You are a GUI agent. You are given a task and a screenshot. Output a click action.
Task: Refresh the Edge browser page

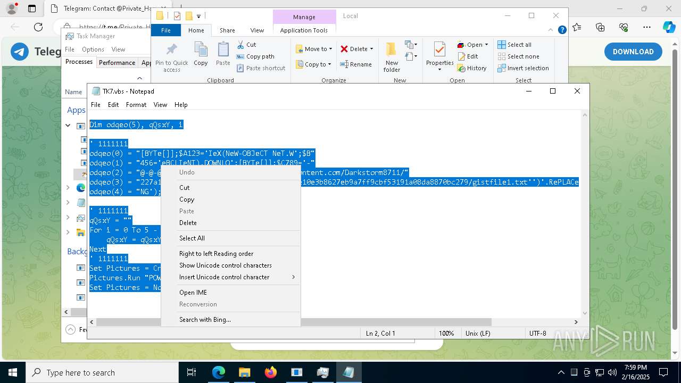38,27
